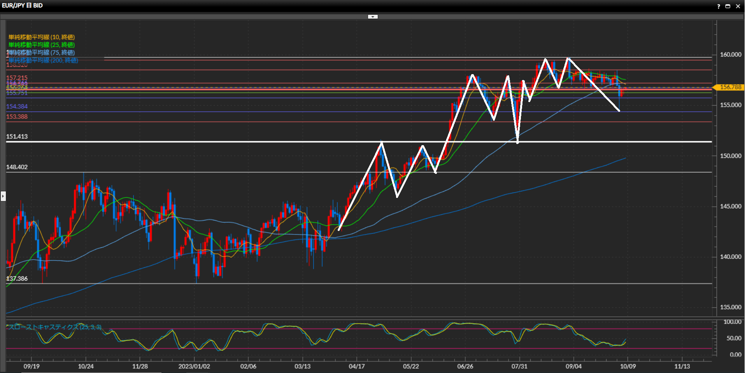Select the thick white 151.413 horizontal line
745x373 pixels.
pyautogui.click(x=233, y=142)
